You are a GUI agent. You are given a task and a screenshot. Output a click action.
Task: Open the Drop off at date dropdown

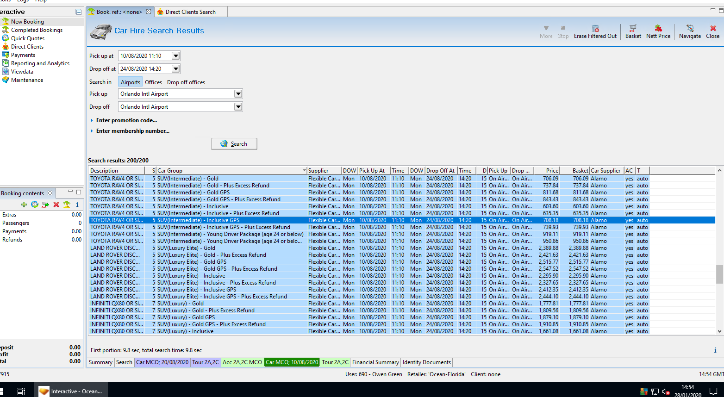(x=175, y=69)
